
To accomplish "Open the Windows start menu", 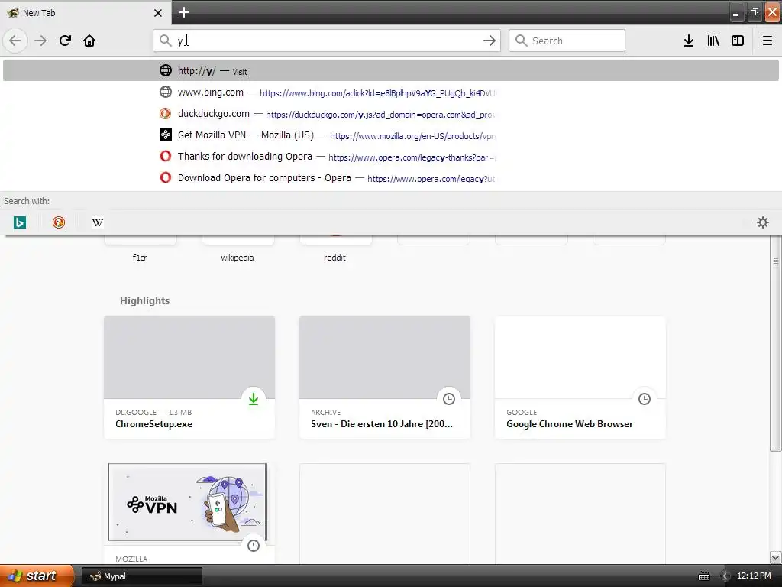I will click(x=37, y=576).
